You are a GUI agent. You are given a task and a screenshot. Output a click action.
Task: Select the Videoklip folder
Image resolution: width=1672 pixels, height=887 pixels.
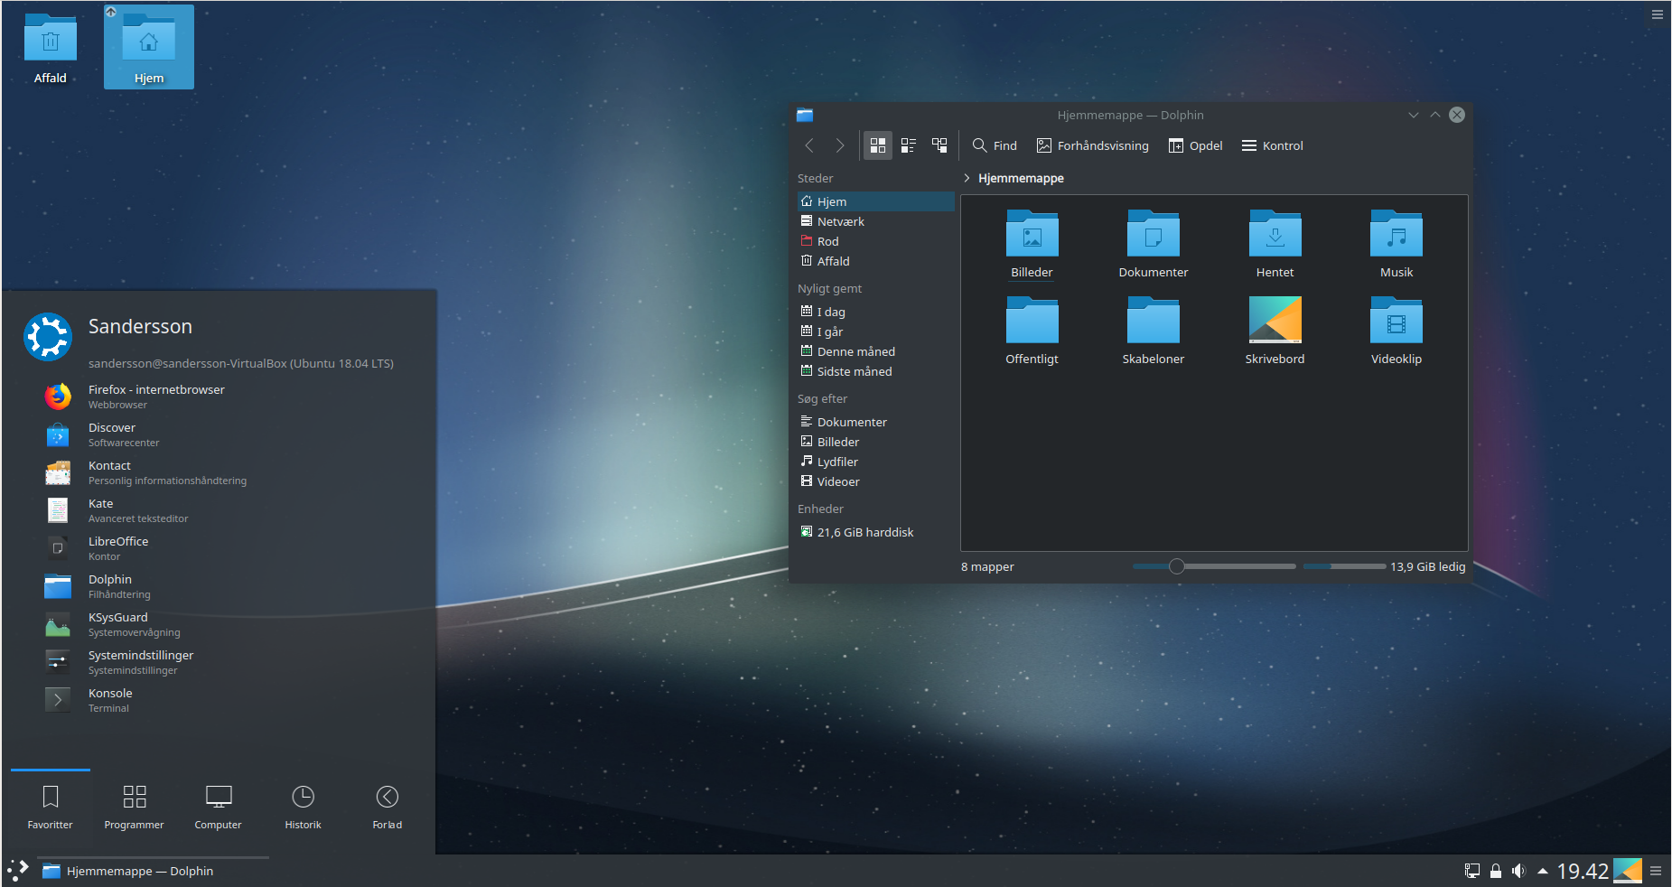(1396, 331)
